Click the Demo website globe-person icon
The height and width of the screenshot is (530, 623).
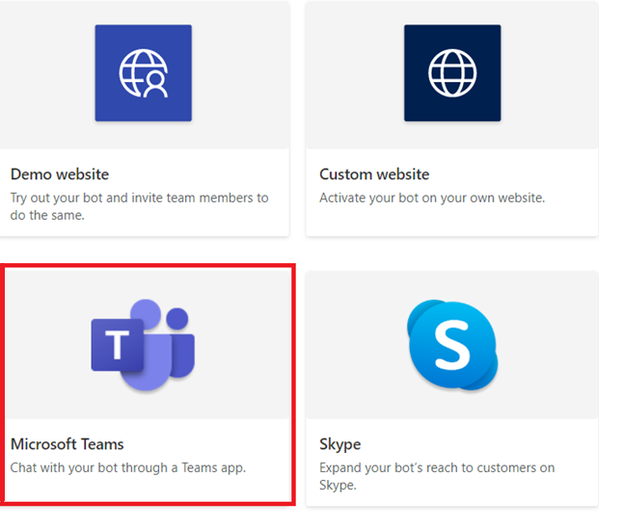tap(143, 73)
